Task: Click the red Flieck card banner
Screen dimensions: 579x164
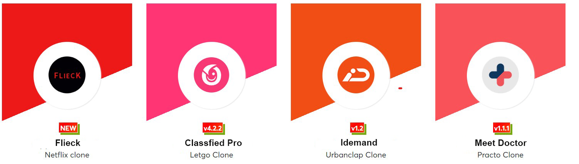Action: pyautogui.click(x=67, y=31)
